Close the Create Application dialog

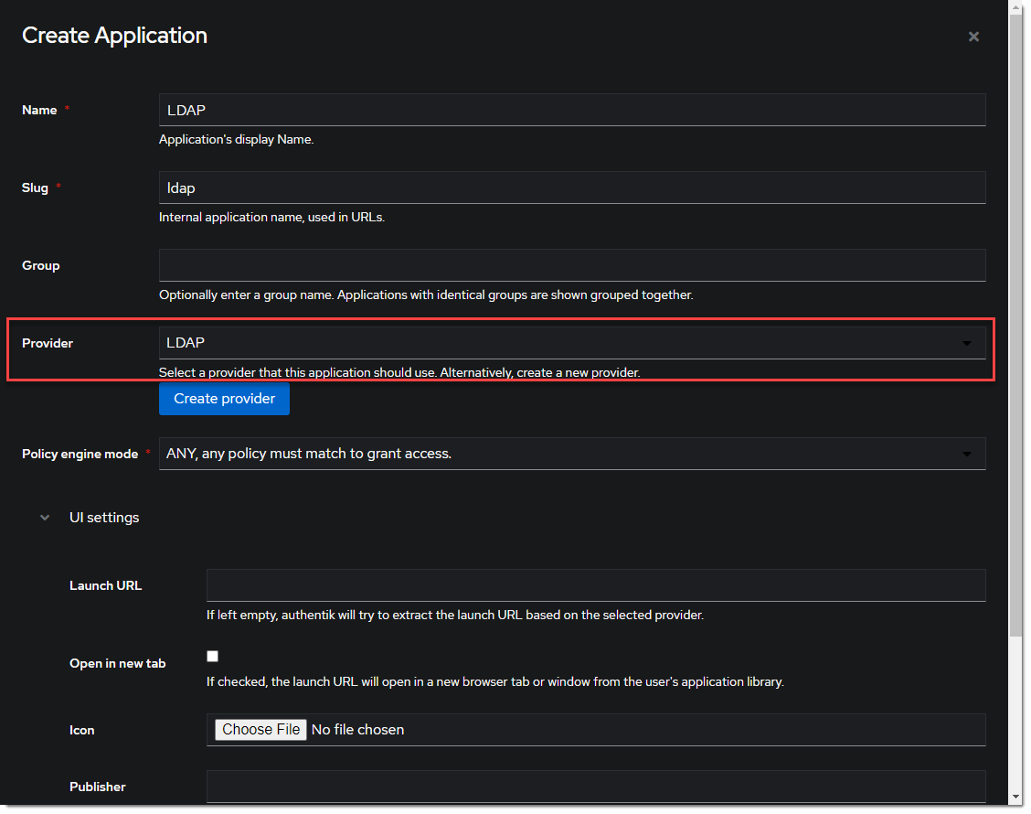(973, 37)
